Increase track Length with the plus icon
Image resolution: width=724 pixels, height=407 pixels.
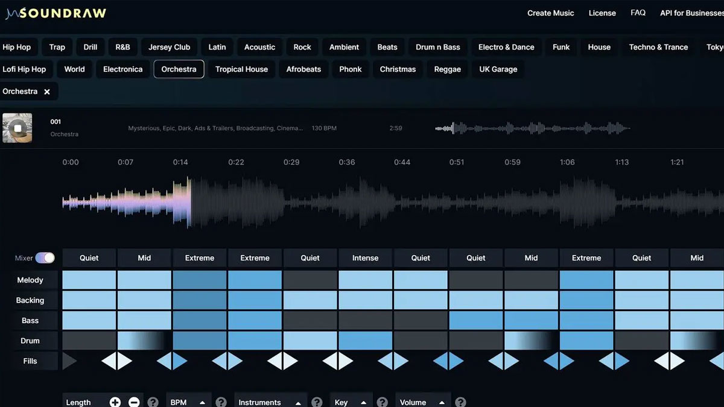(x=115, y=402)
